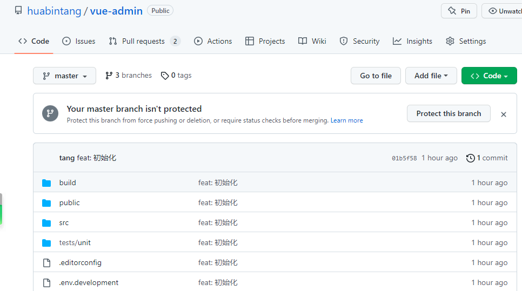Click the Protect this branch button
522x291 pixels.
pos(449,113)
